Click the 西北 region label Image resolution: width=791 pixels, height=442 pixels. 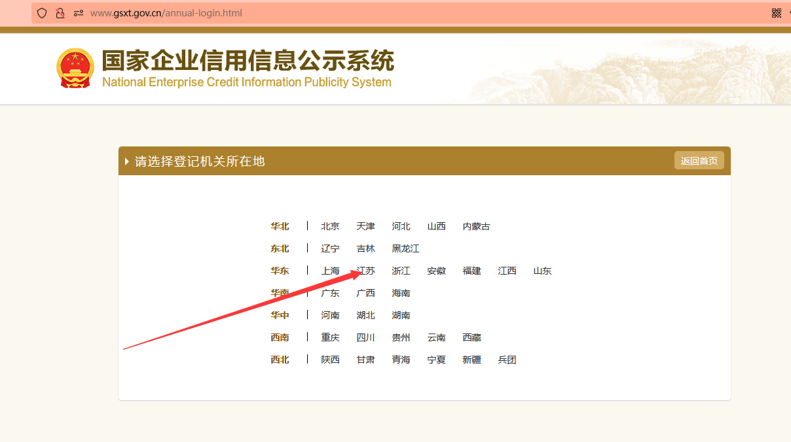[x=280, y=360]
